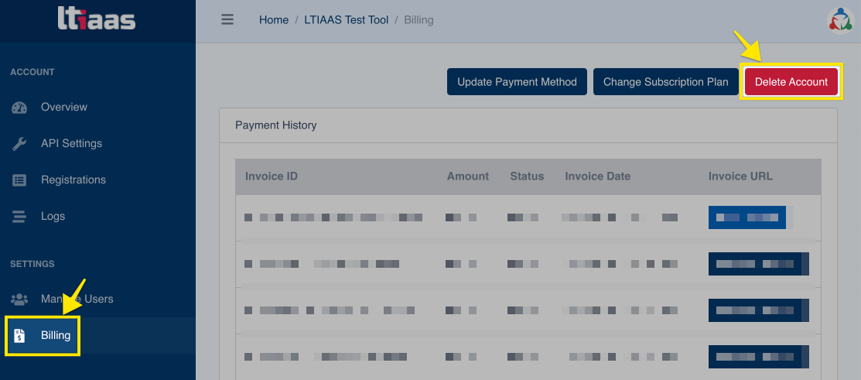Click the Overview gauge icon

pos(19,108)
